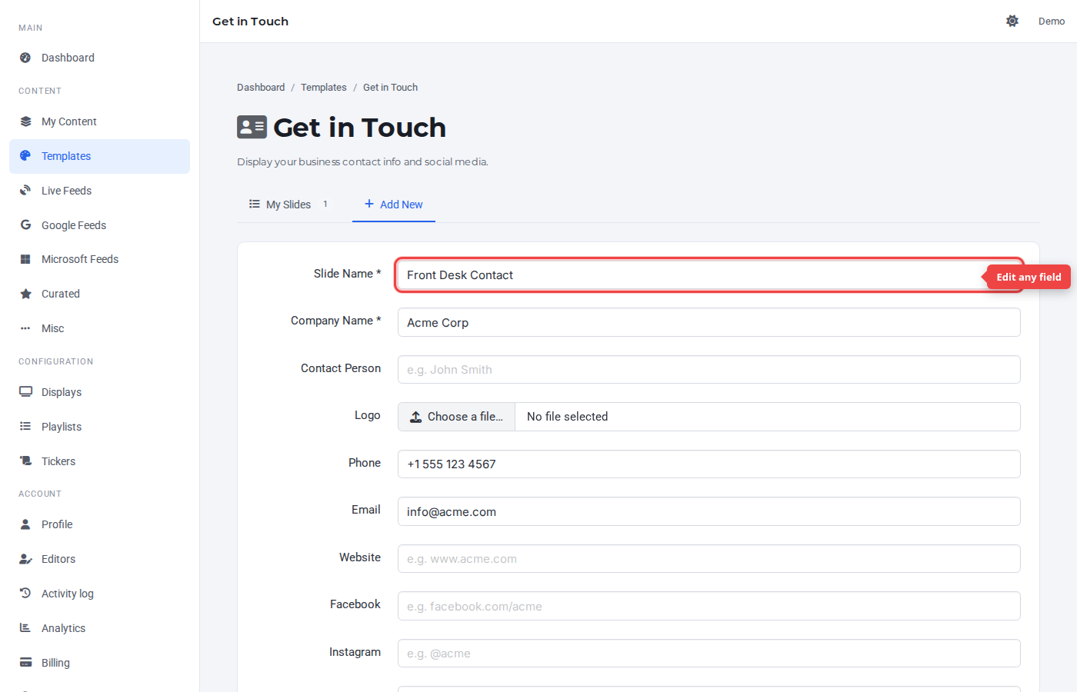This screenshot has width=1077, height=692.
Task: Open My Content in the sidebar
Action: click(x=99, y=121)
